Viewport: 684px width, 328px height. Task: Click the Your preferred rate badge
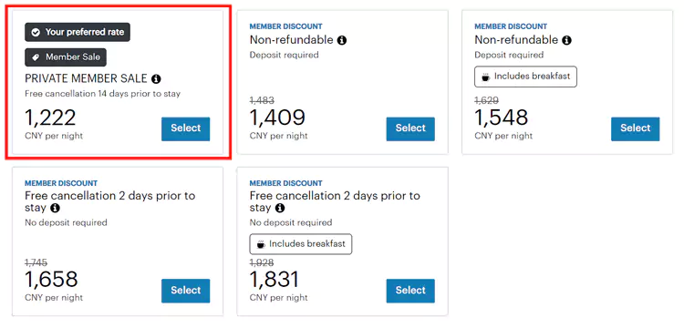[x=78, y=32]
